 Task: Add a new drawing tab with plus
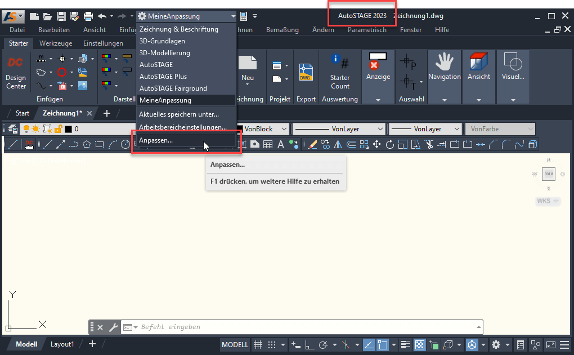[107, 113]
